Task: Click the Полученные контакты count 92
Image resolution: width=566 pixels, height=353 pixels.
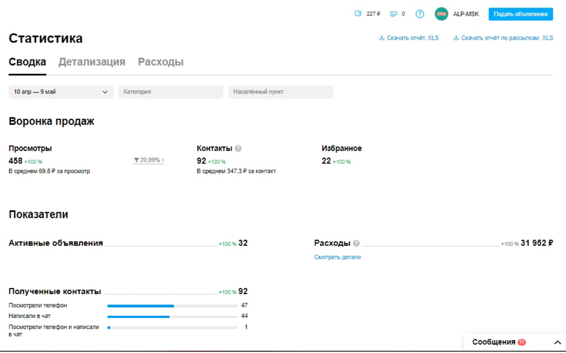Action: 243,292
